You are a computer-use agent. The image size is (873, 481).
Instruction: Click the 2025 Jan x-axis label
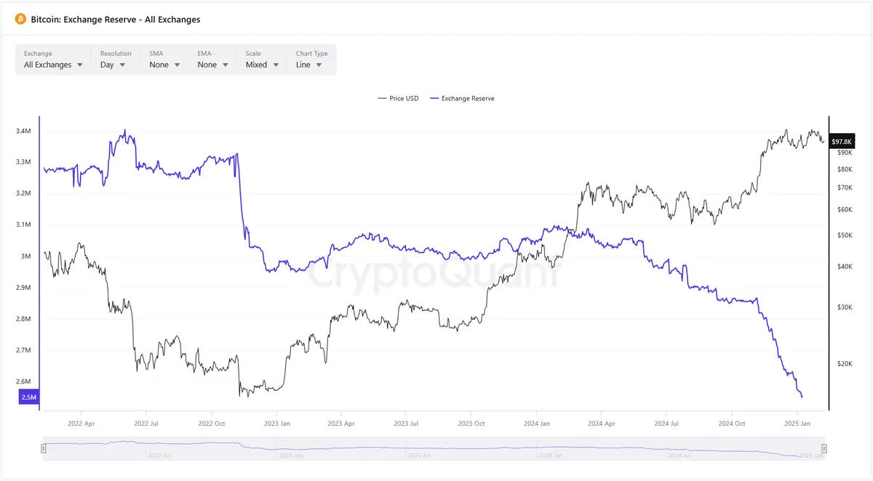coord(797,423)
